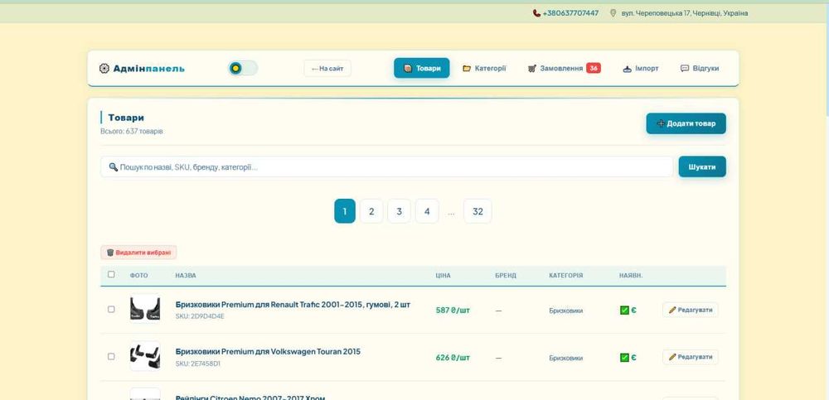Click БРЕНД column header
The width and height of the screenshot is (829, 400).
tap(506, 276)
